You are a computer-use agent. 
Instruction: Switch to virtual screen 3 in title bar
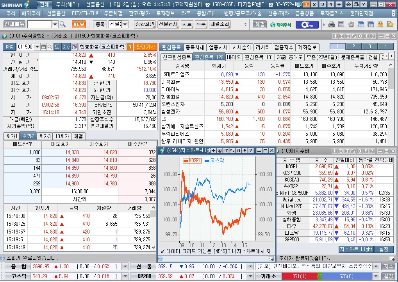click(x=322, y=4)
